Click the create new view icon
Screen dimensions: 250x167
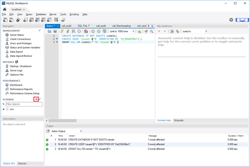coord(37,20)
